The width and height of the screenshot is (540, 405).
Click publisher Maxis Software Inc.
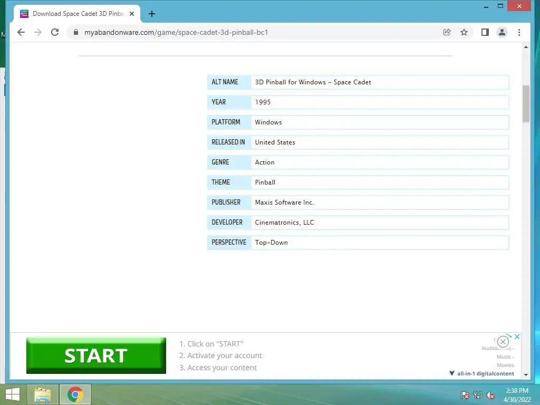click(284, 202)
